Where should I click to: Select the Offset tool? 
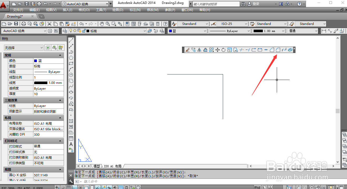[205, 50]
